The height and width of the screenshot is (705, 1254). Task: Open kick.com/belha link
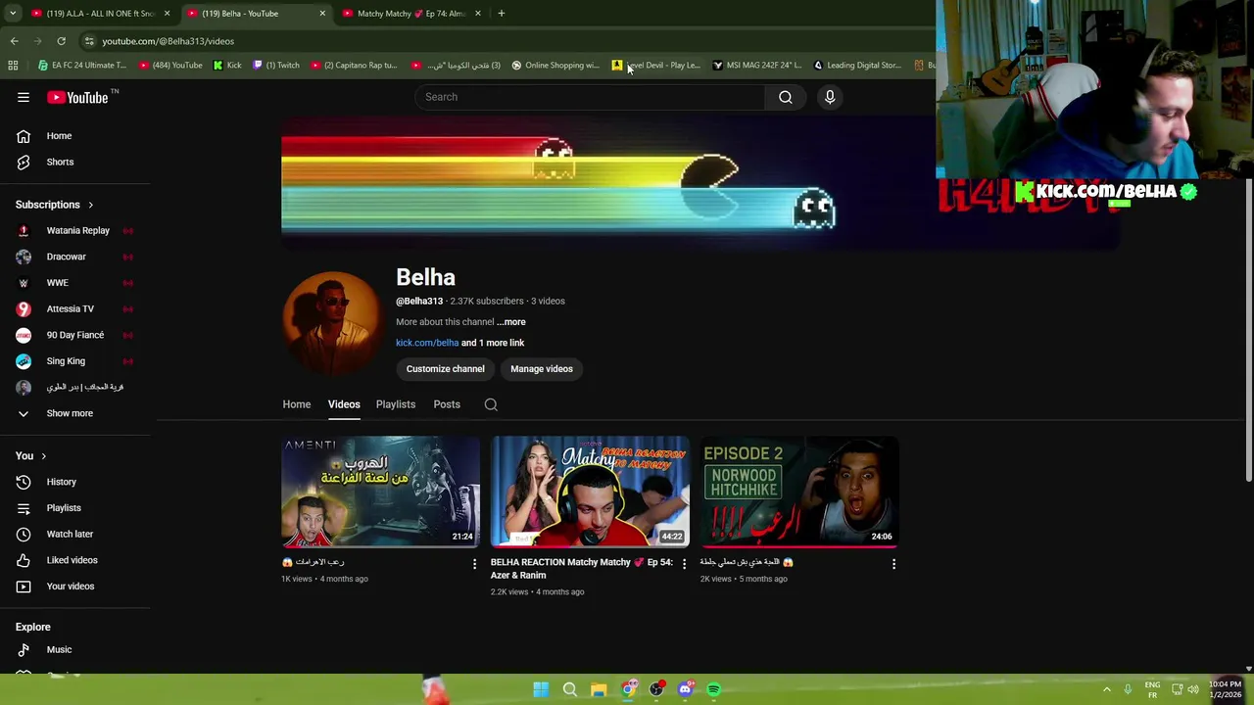pyautogui.click(x=427, y=343)
